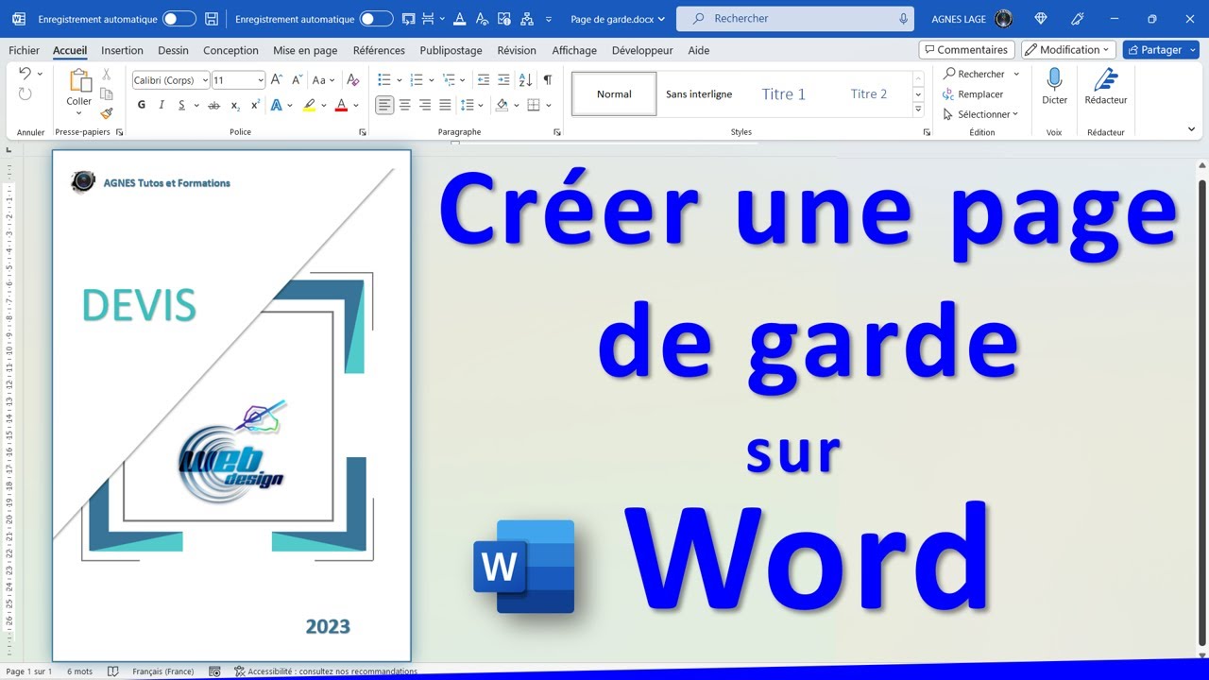Switch to the Insertion tab
Viewport: 1209px width, 680px height.
point(122,50)
